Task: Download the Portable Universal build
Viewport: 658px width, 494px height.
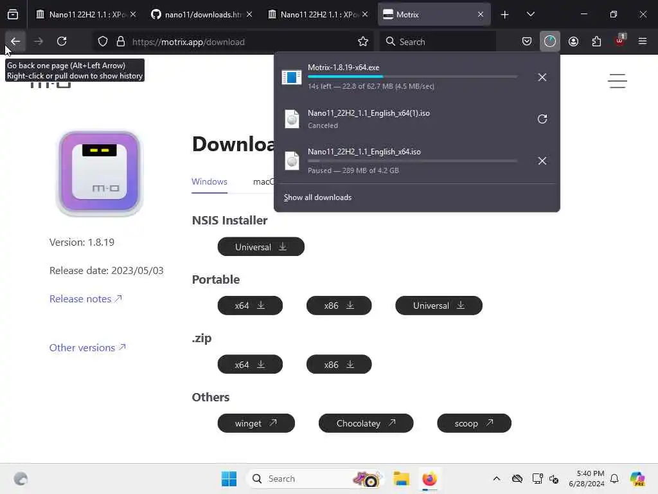Action: pyautogui.click(x=439, y=306)
